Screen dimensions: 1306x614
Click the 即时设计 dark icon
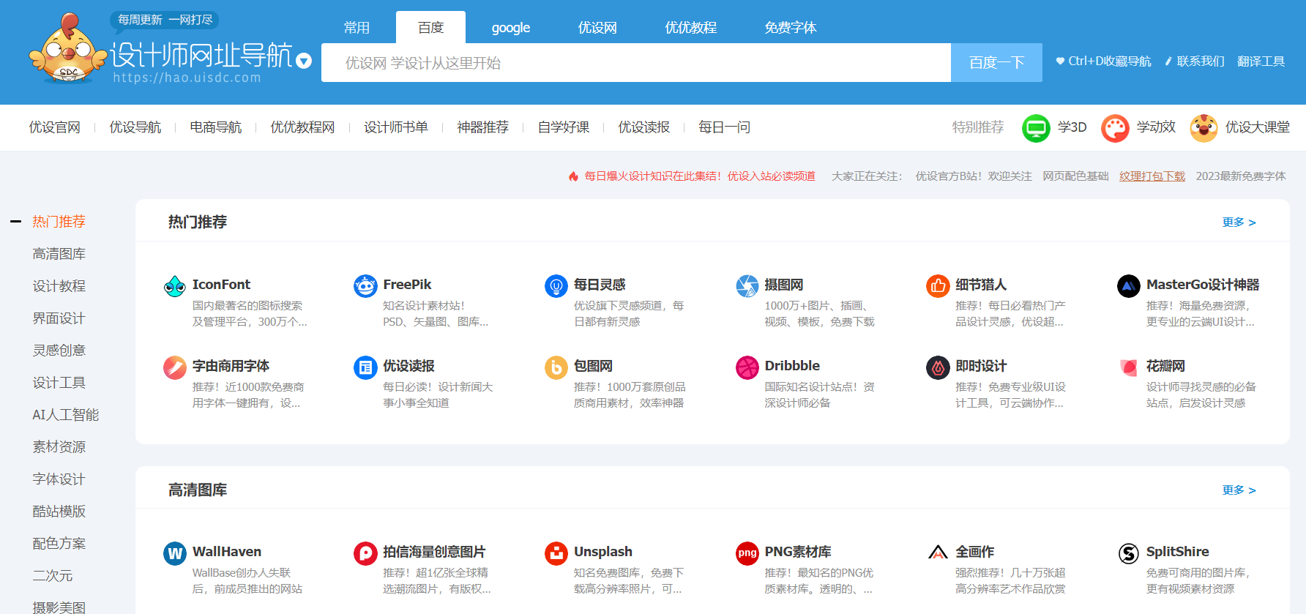click(x=938, y=367)
